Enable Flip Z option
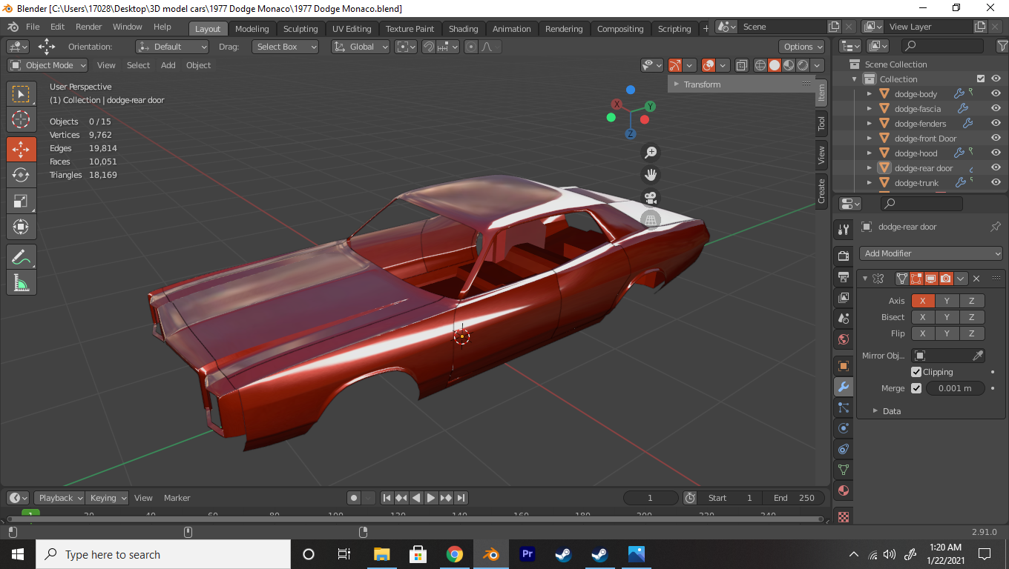Image resolution: width=1009 pixels, height=569 pixels. pos(972,333)
